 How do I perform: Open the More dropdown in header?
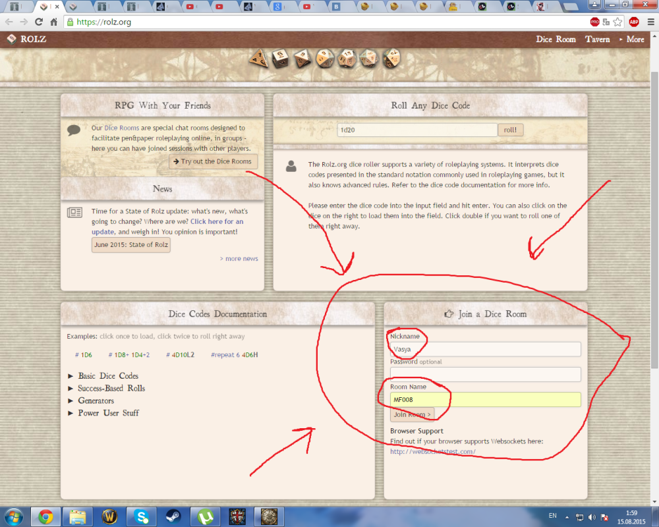pos(632,39)
